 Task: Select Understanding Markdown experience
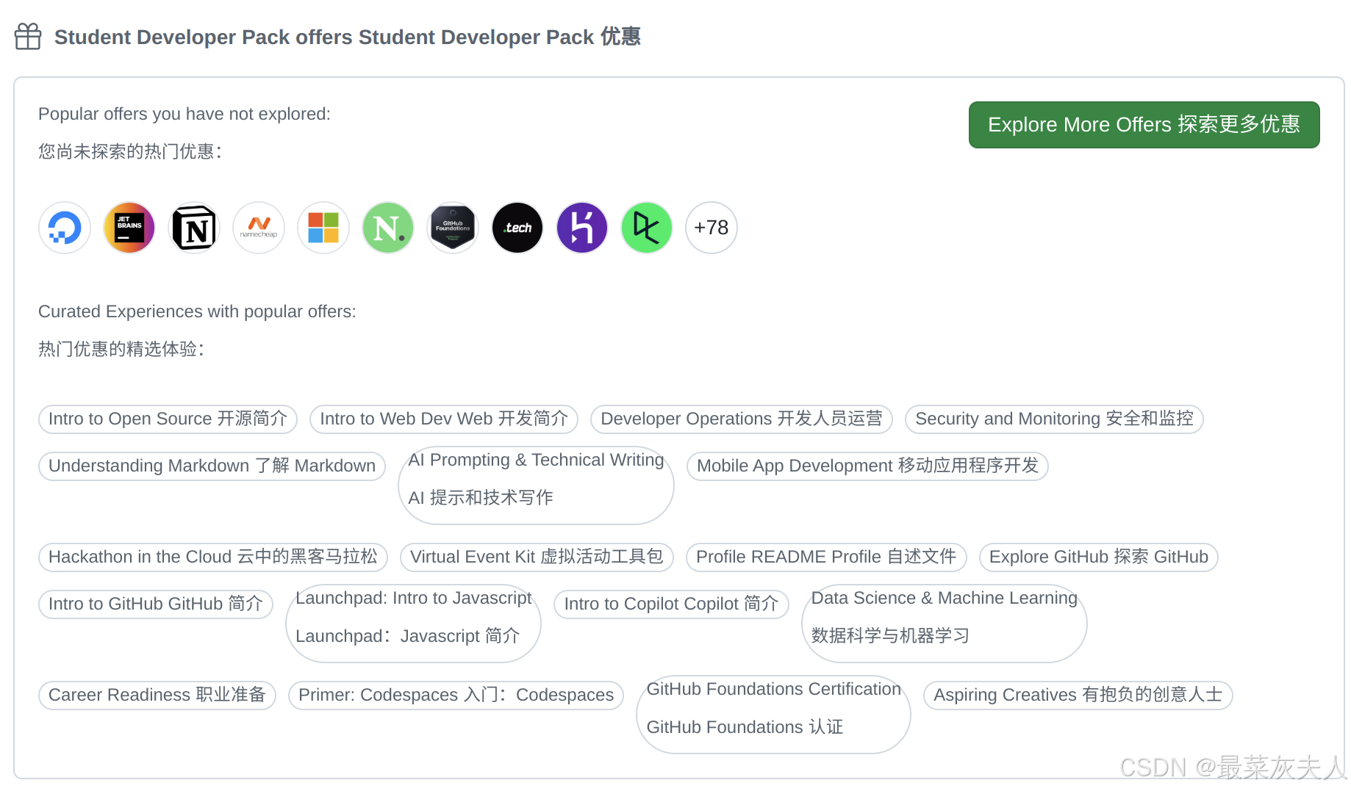click(x=212, y=466)
